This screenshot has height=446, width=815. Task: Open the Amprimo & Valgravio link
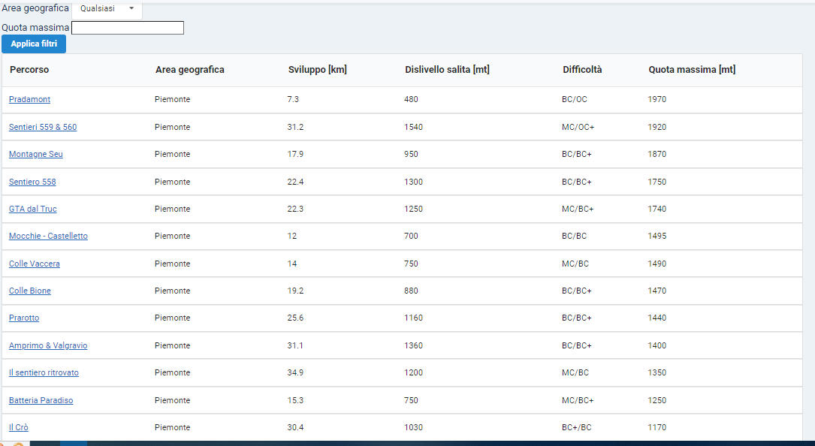(x=48, y=345)
